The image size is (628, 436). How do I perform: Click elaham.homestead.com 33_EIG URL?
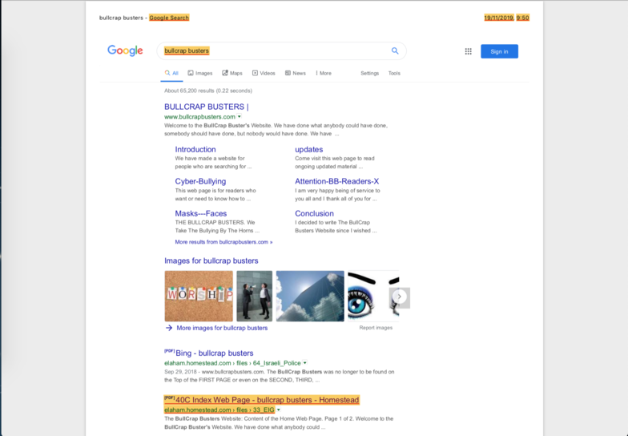pos(219,410)
